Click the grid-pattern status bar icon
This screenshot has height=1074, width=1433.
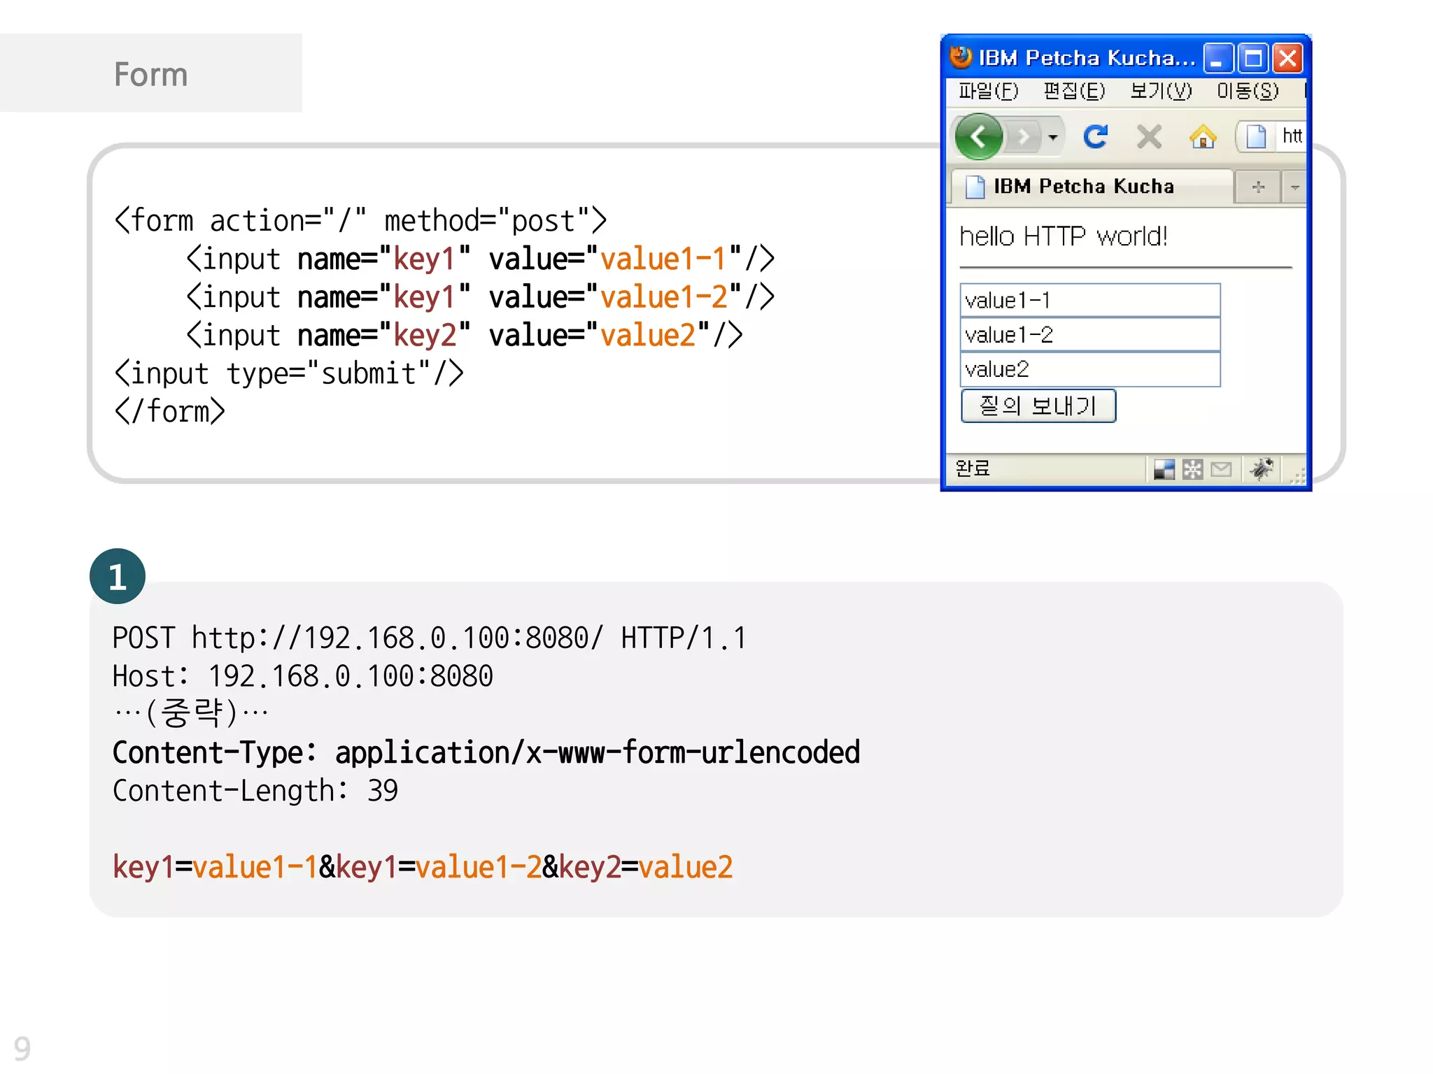(x=1192, y=469)
